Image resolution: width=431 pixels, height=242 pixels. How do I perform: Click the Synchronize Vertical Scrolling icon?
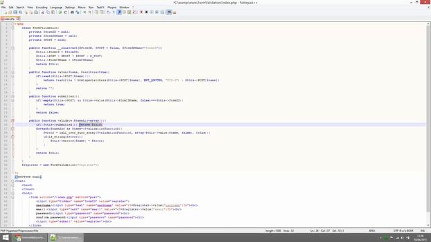(x=96, y=12)
